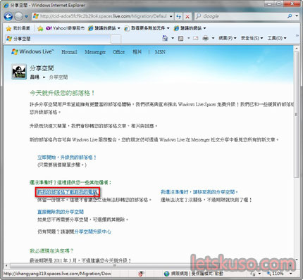
Task: Open the Home button dropdown arrow
Action: (173, 38)
